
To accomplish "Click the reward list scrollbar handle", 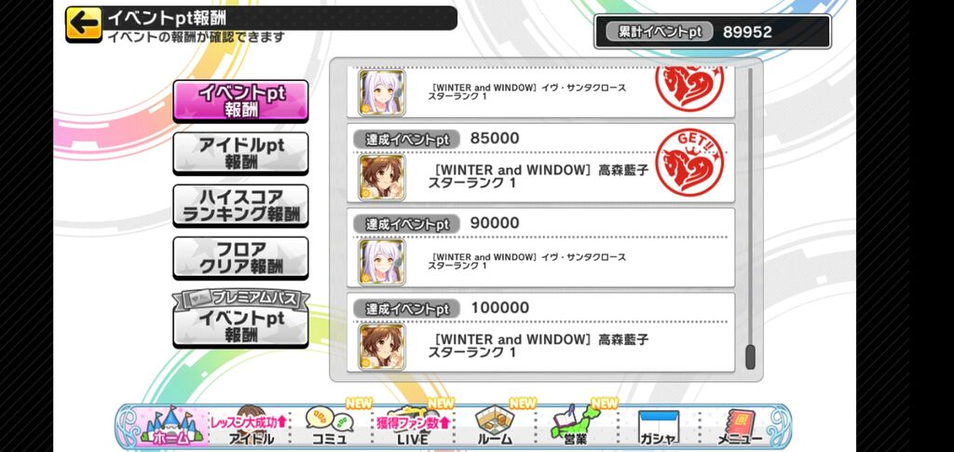I will pyautogui.click(x=750, y=357).
